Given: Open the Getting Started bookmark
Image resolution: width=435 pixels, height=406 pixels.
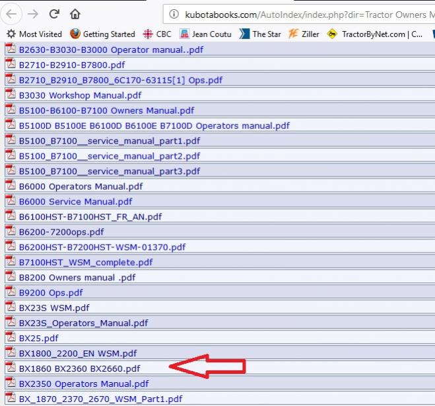Looking at the screenshot, I should (x=102, y=34).
